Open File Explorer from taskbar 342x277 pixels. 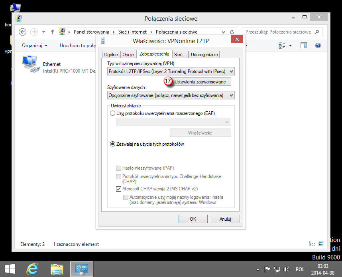pos(57,269)
